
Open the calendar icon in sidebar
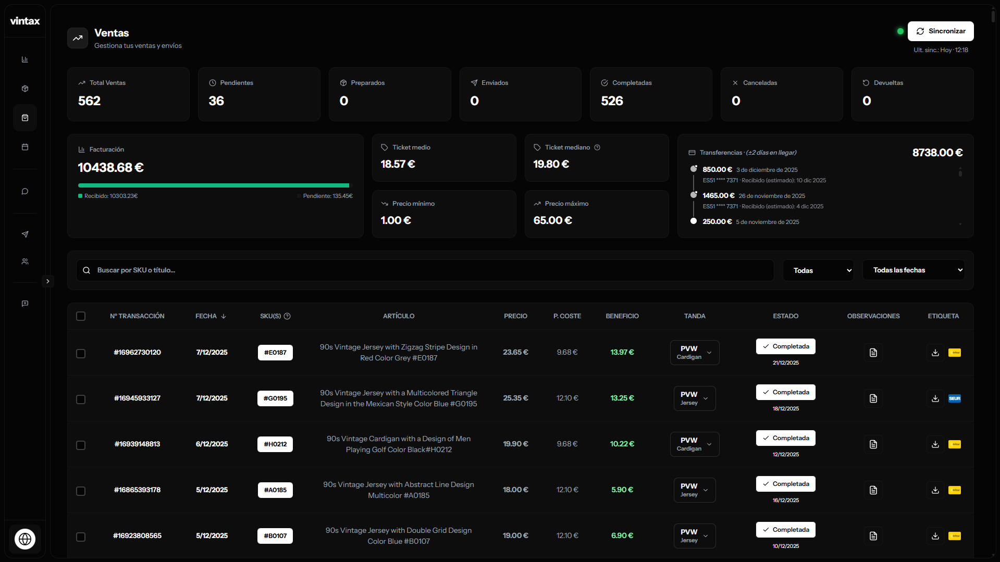tap(24, 147)
